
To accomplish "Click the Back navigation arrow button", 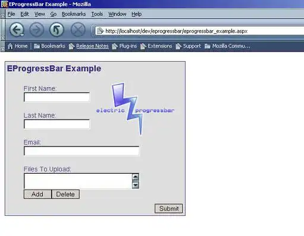I will click(16, 30).
